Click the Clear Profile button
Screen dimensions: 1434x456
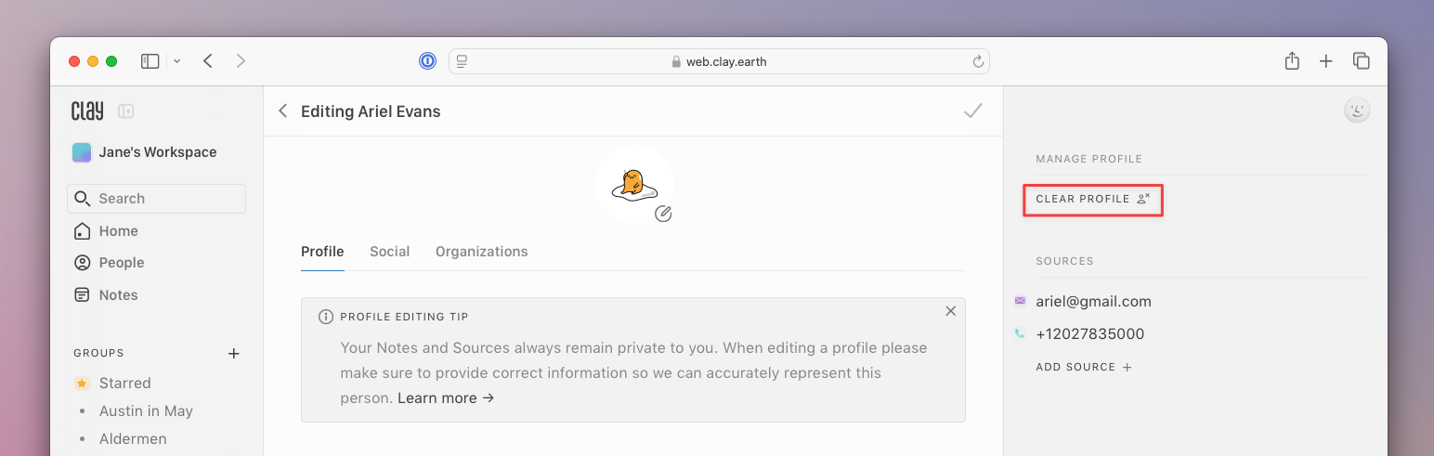1092,199
